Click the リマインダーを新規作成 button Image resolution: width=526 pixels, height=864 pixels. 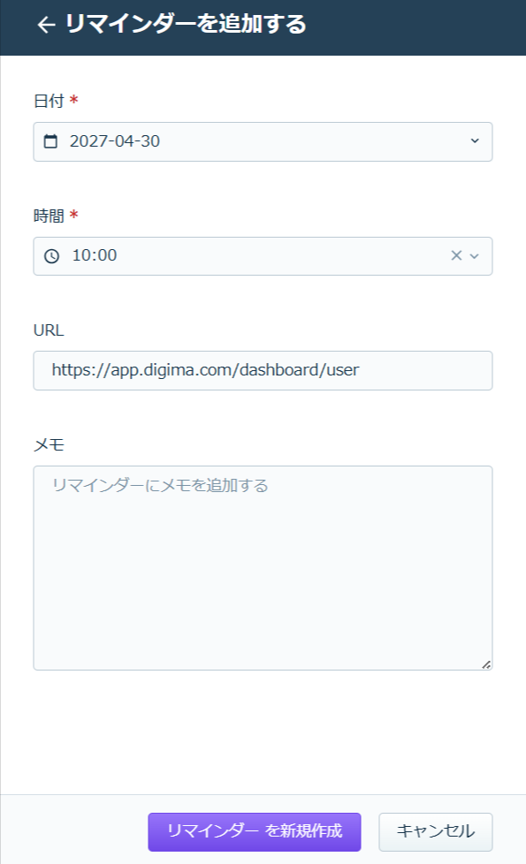point(255,831)
